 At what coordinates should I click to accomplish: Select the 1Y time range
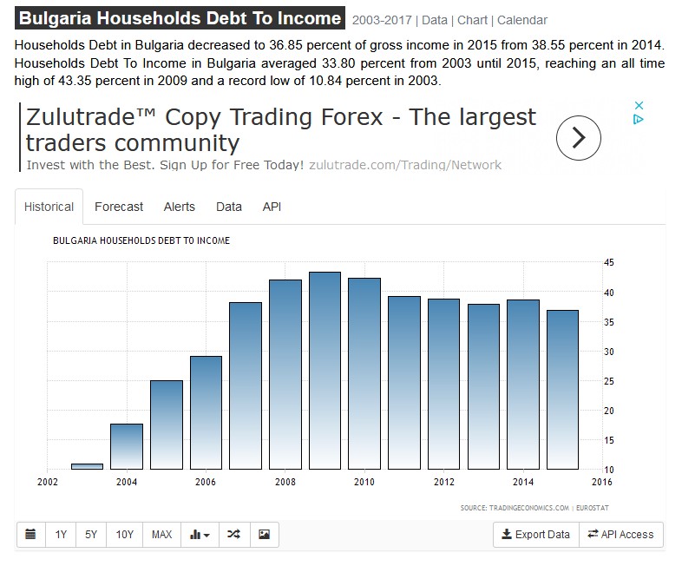61,535
